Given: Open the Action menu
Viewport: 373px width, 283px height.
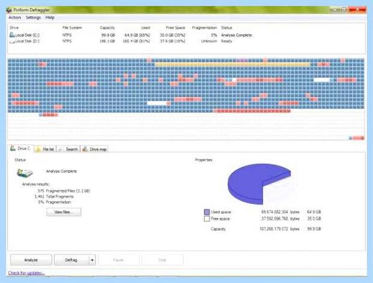Looking at the screenshot, I should [15, 17].
